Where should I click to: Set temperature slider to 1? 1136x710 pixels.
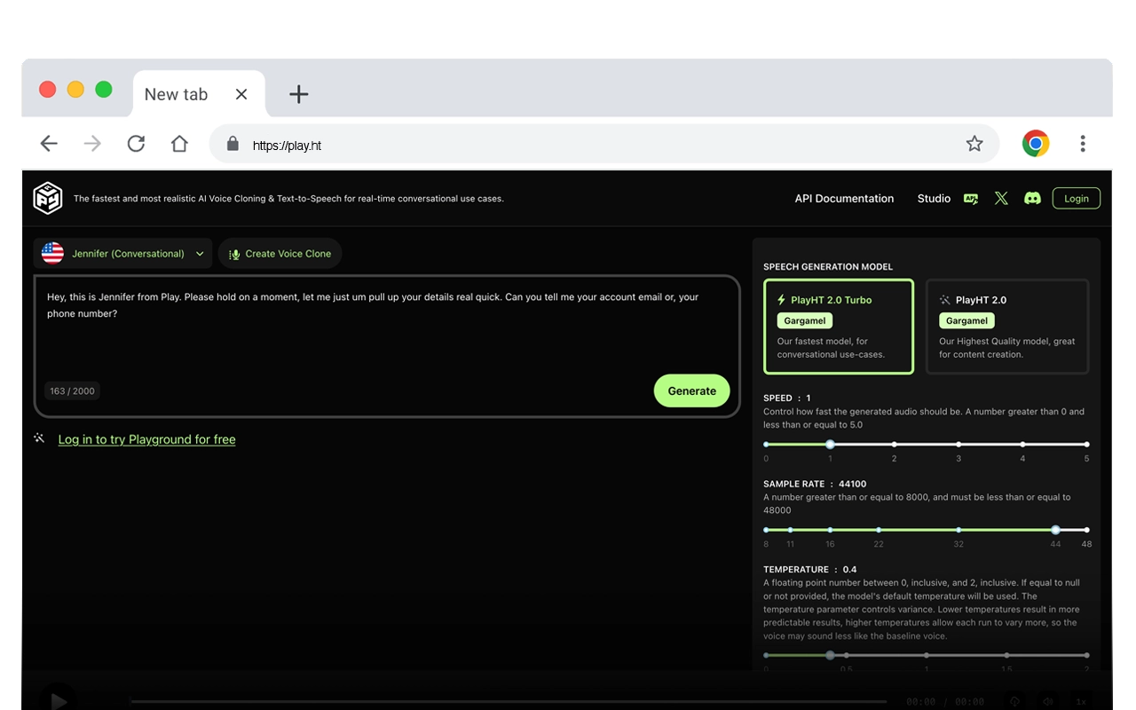[927, 655]
